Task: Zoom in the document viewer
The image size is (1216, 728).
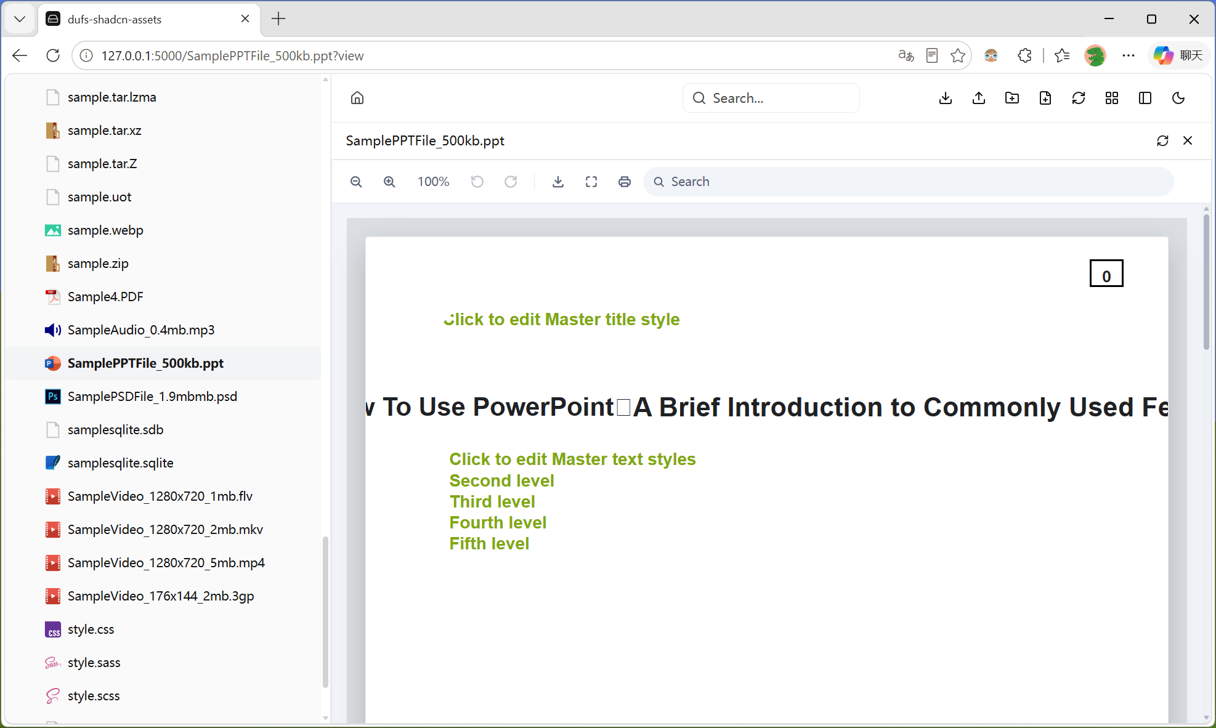Action: 389,182
